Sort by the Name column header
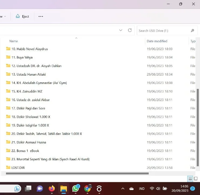Viewport: 200px width, 195px height. click(x=13, y=41)
